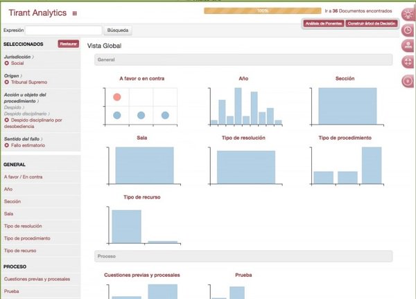Screen dimensions: 416x299
Task: Click the Prueba chart title
Action: 243,275
